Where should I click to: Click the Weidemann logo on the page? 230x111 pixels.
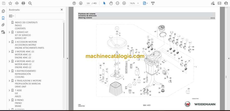(x=200, y=104)
